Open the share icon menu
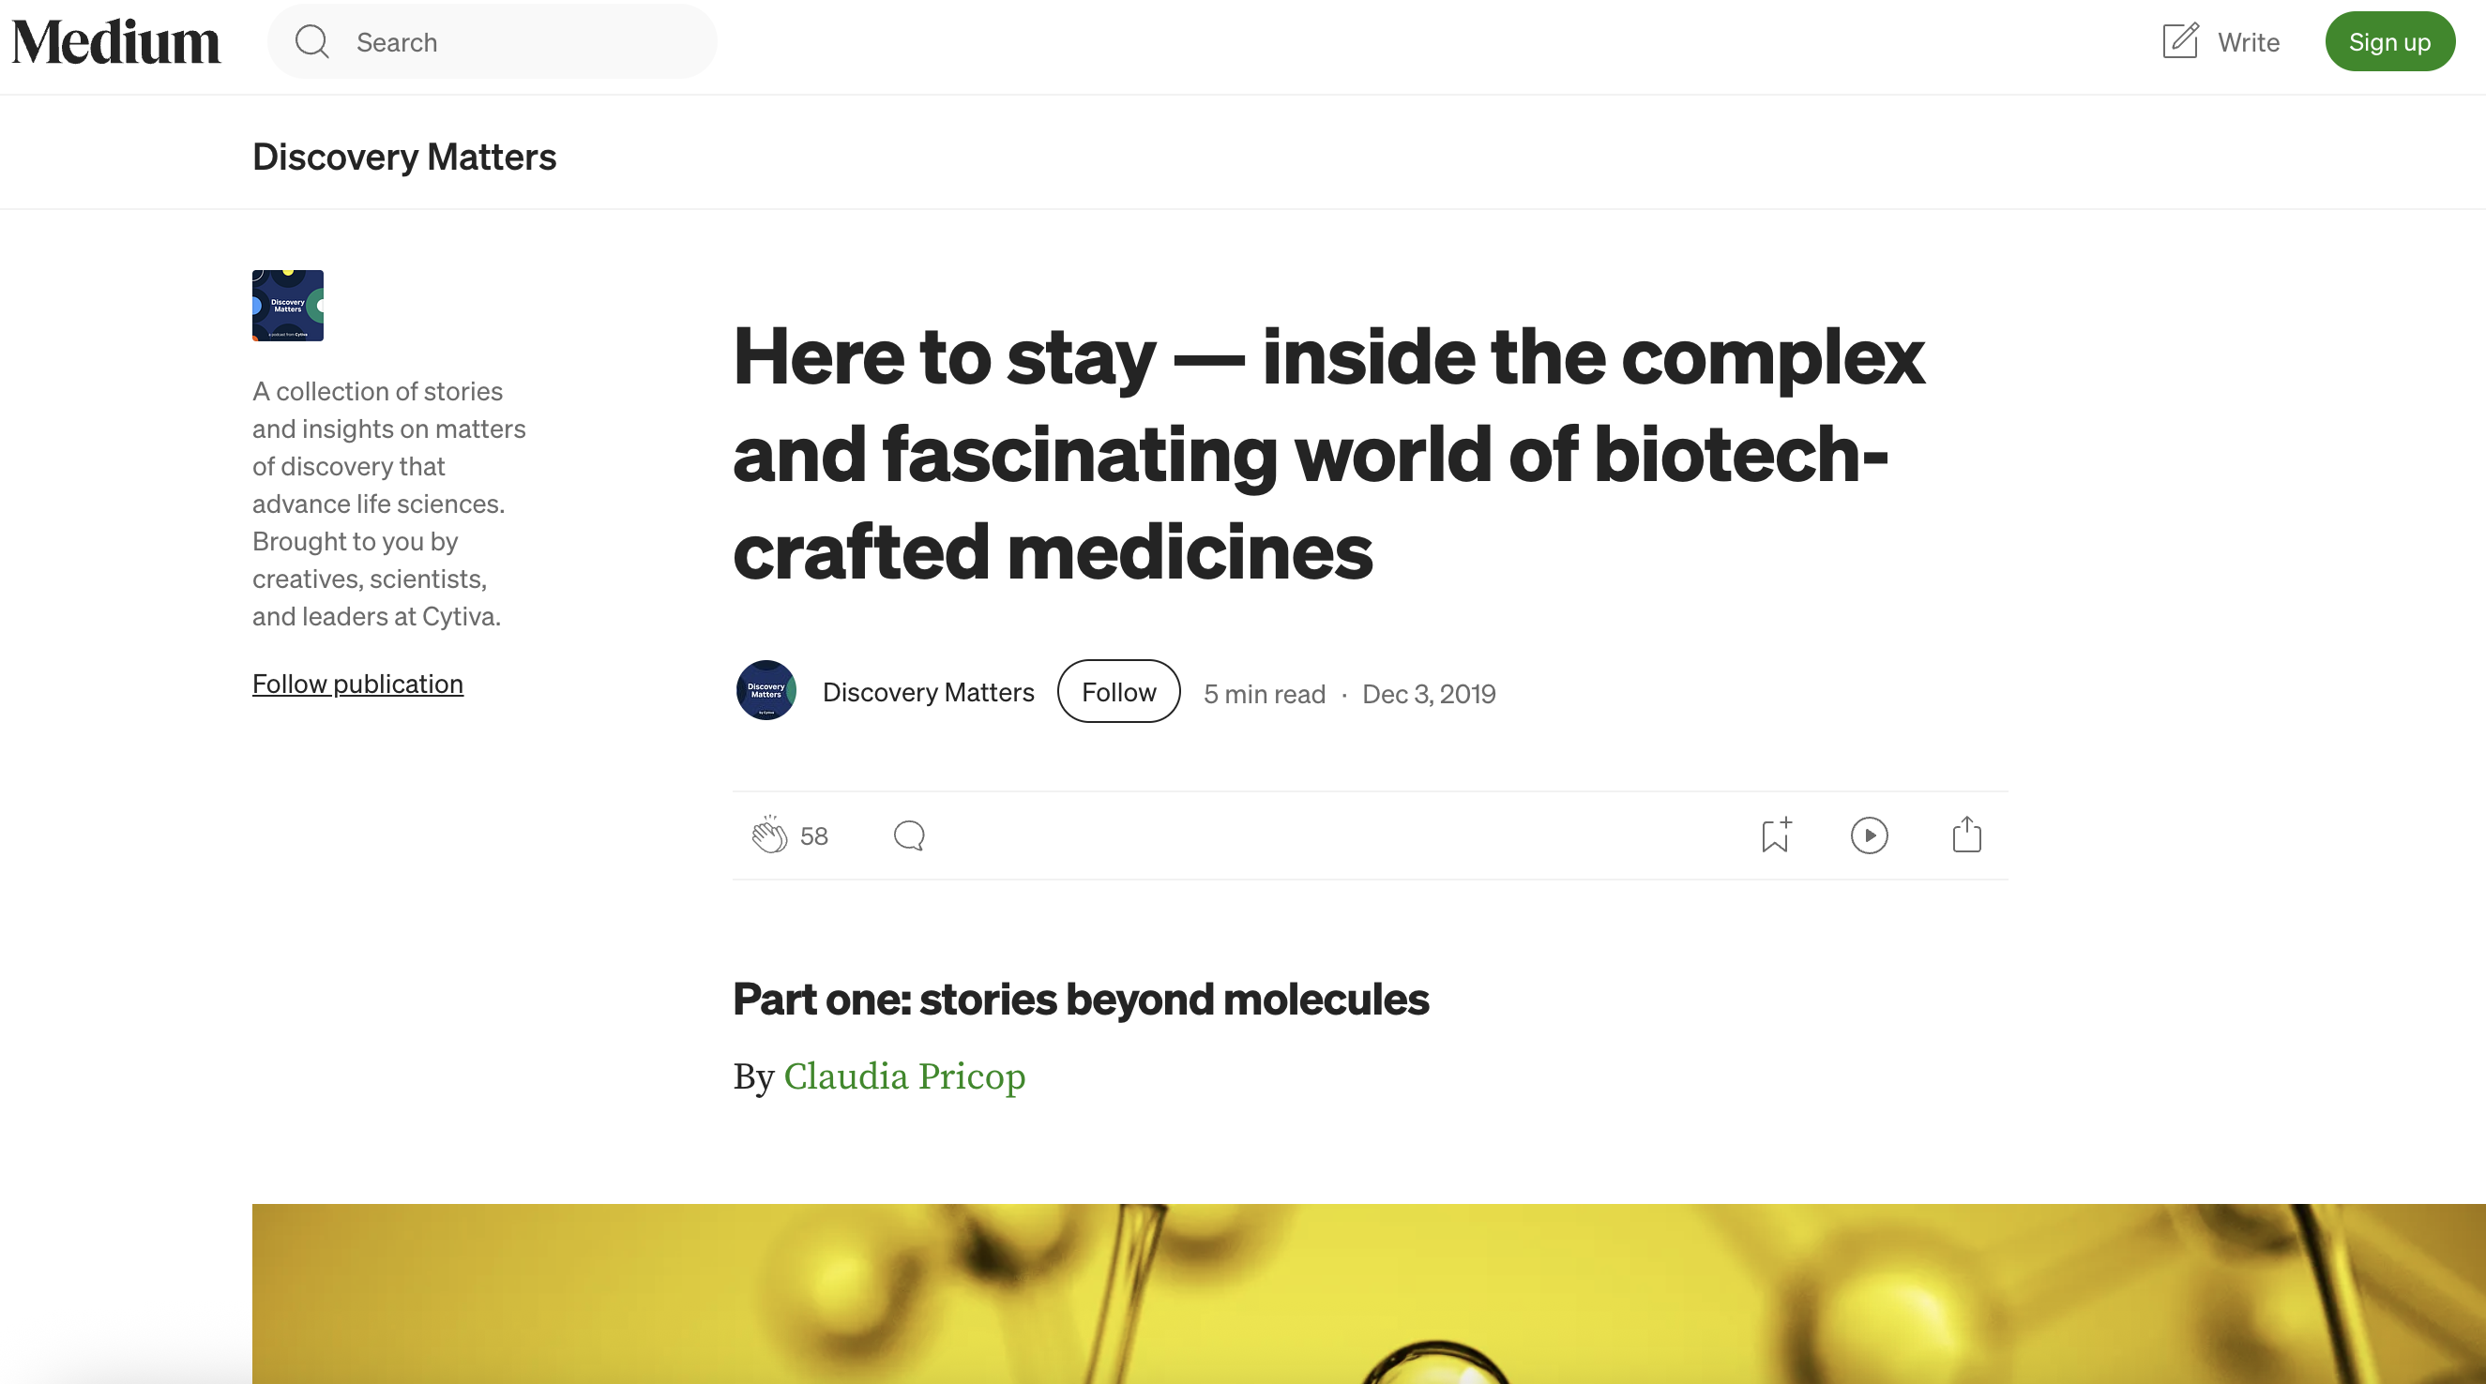The image size is (2486, 1384). click(x=1966, y=835)
